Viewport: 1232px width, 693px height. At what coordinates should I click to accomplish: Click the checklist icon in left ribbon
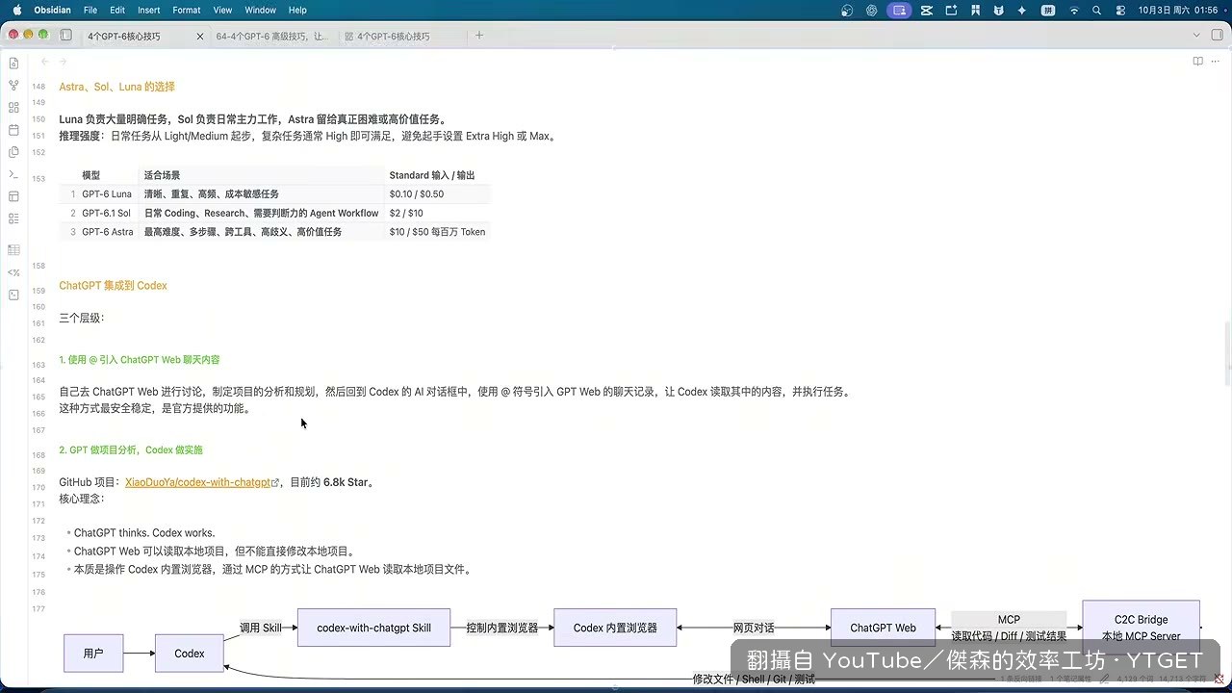coord(13,218)
